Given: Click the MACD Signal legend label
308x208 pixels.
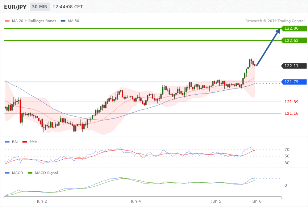Looking at the screenshot, I should (46, 173).
